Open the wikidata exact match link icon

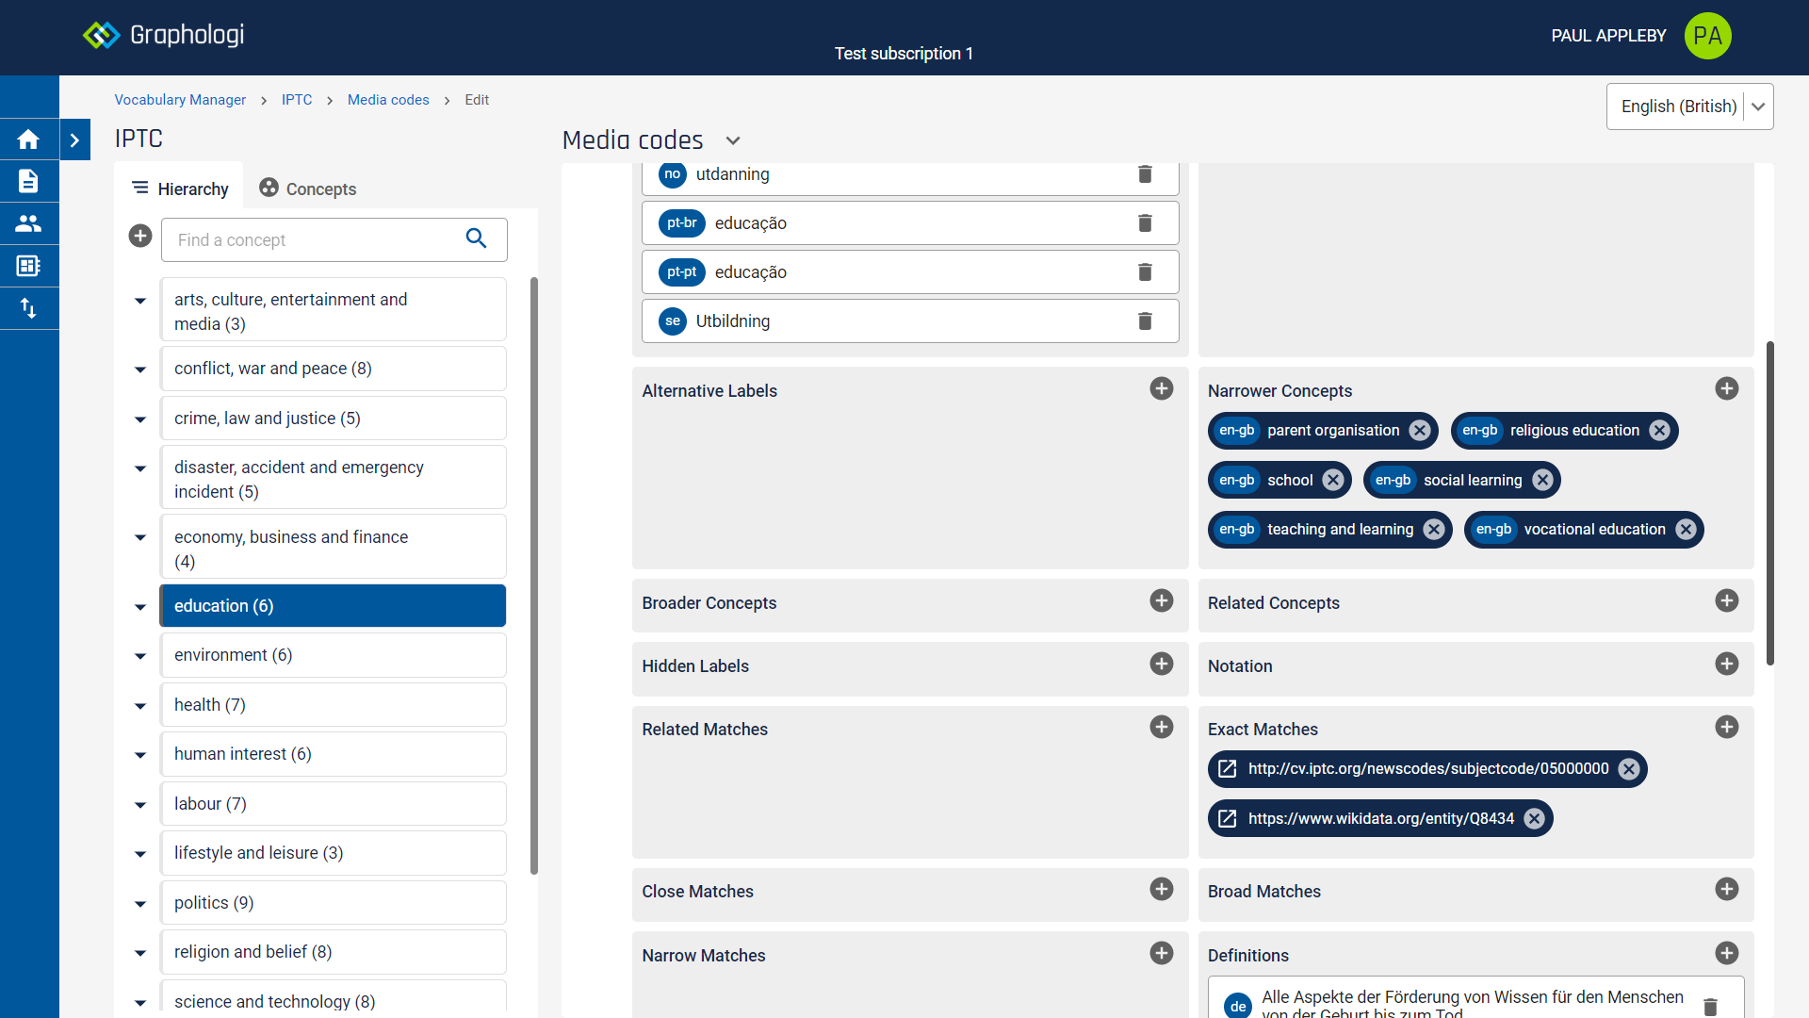(x=1227, y=818)
